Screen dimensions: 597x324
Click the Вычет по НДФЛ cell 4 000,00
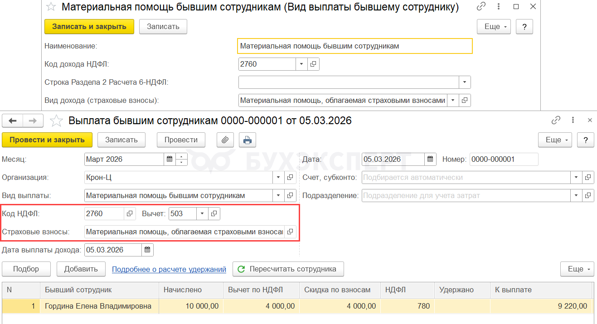(261, 306)
